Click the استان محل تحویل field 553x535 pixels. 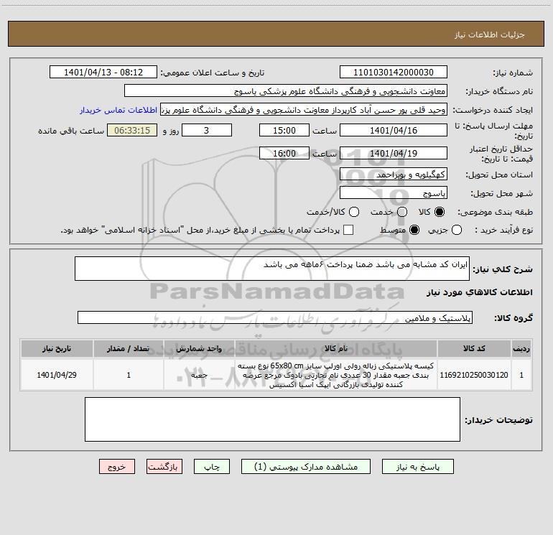click(394, 175)
